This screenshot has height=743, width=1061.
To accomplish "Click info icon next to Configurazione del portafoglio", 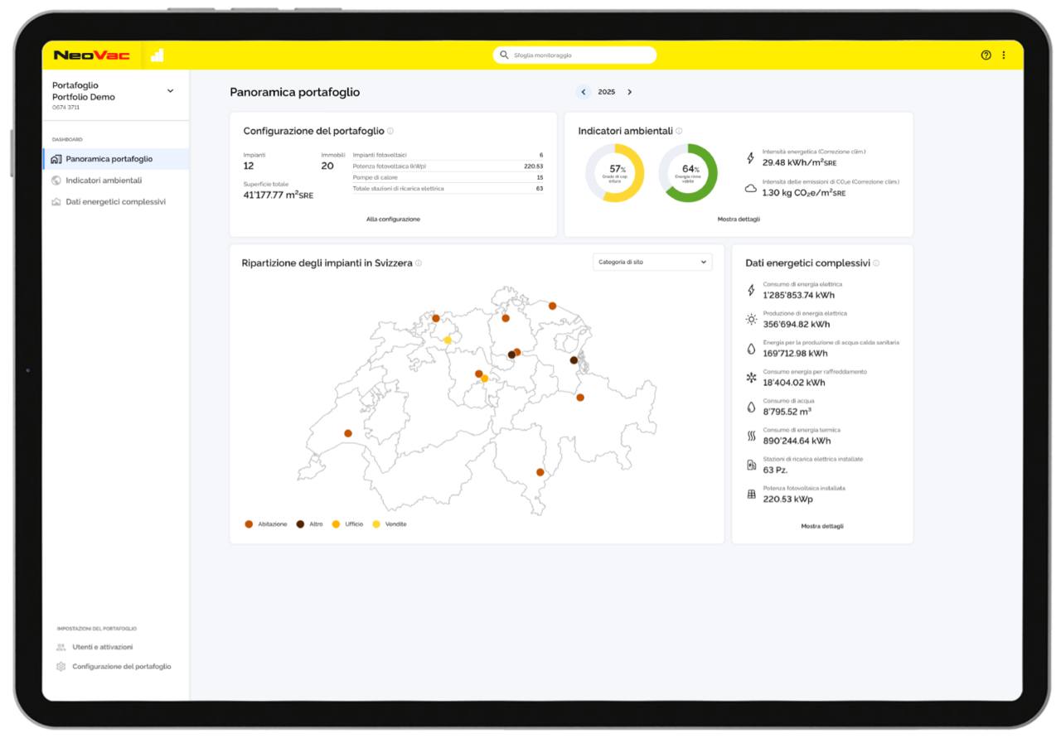I will pyautogui.click(x=390, y=131).
